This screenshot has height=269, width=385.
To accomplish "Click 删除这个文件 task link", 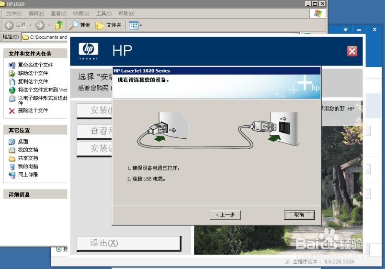I will 33,111.
